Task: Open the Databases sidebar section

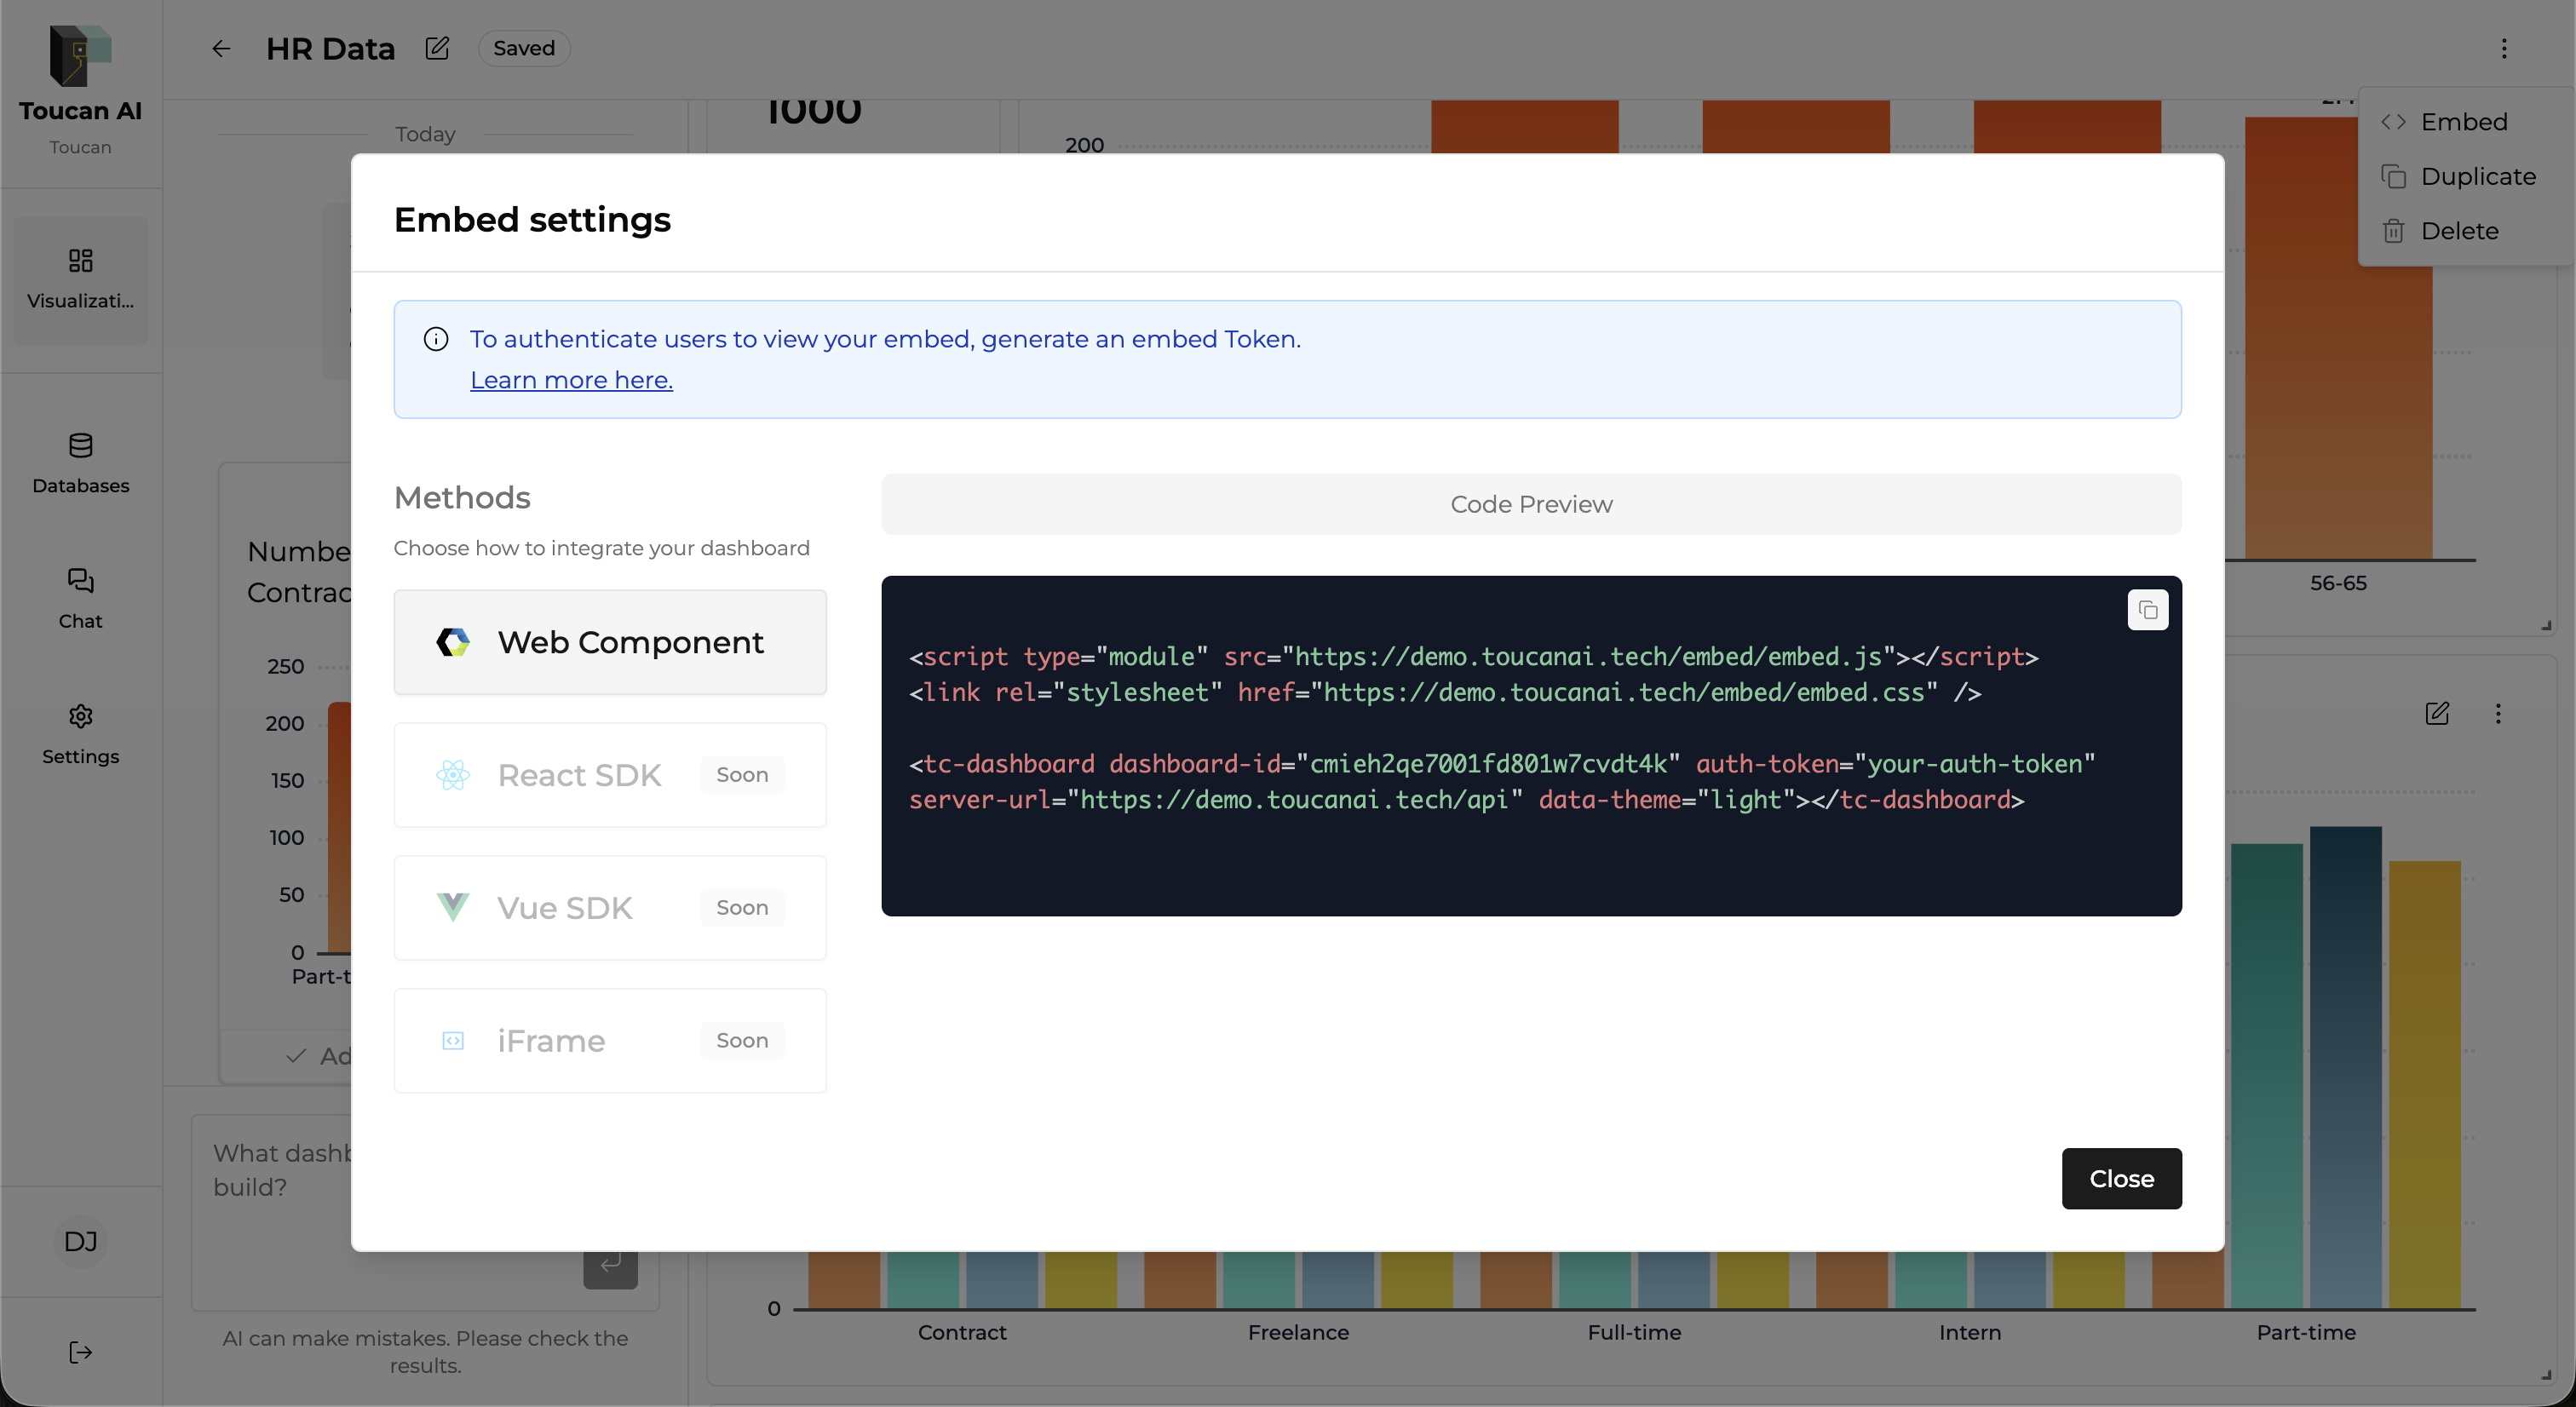Action: [x=80, y=463]
